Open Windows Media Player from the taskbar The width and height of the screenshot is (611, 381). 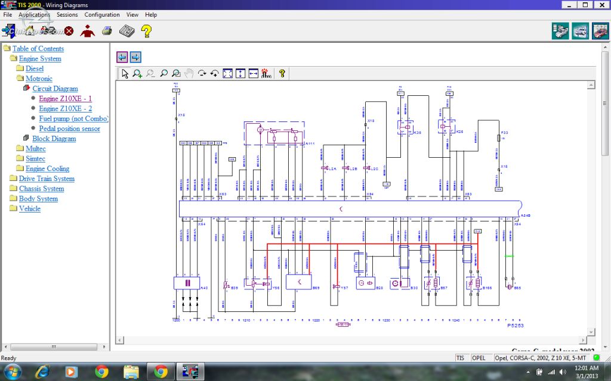pyautogui.click(x=72, y=372)
